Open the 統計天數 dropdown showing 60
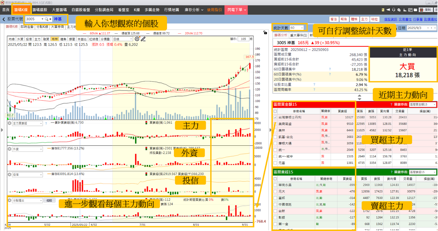The image size is (438, 231). click(297, 28)
